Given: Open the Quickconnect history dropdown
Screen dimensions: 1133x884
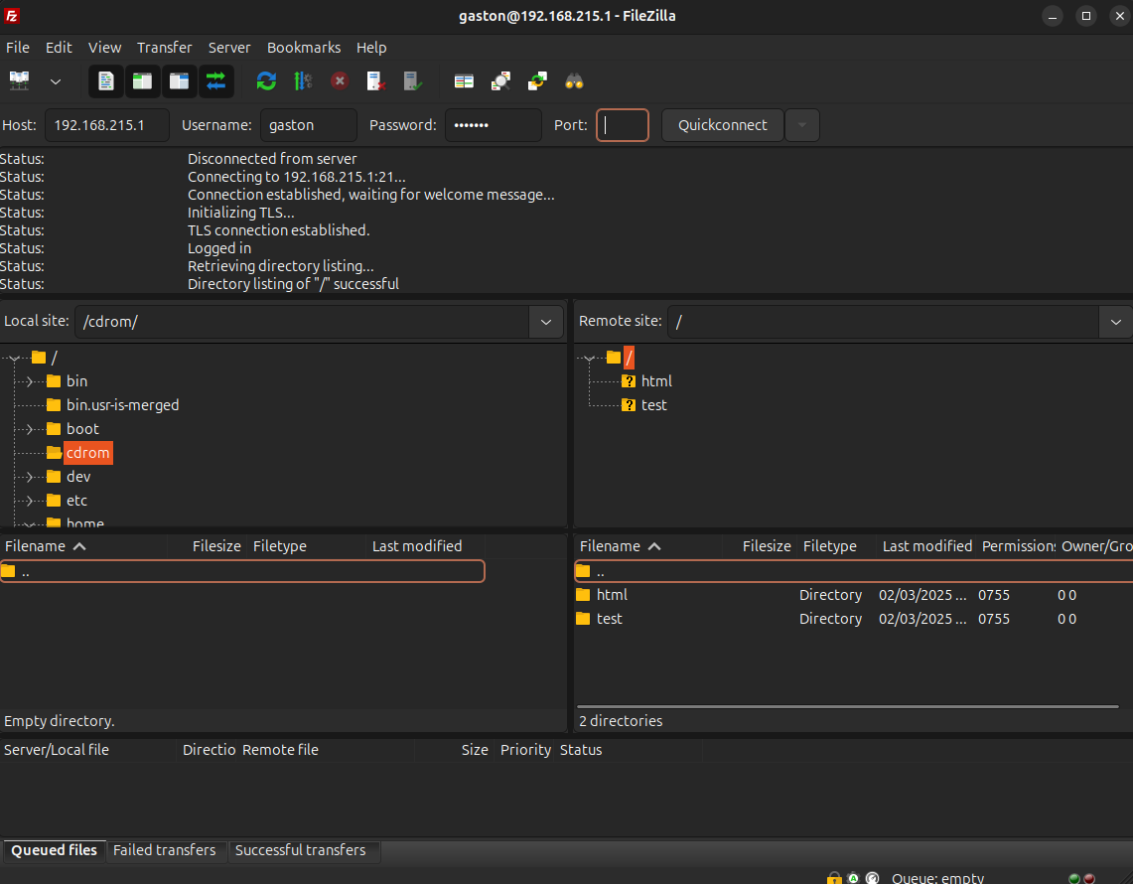Looking at the screenshot, I should 802,125.
